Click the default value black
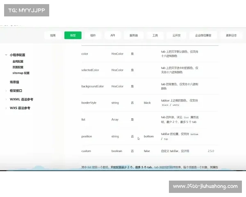 click(147, 103)
